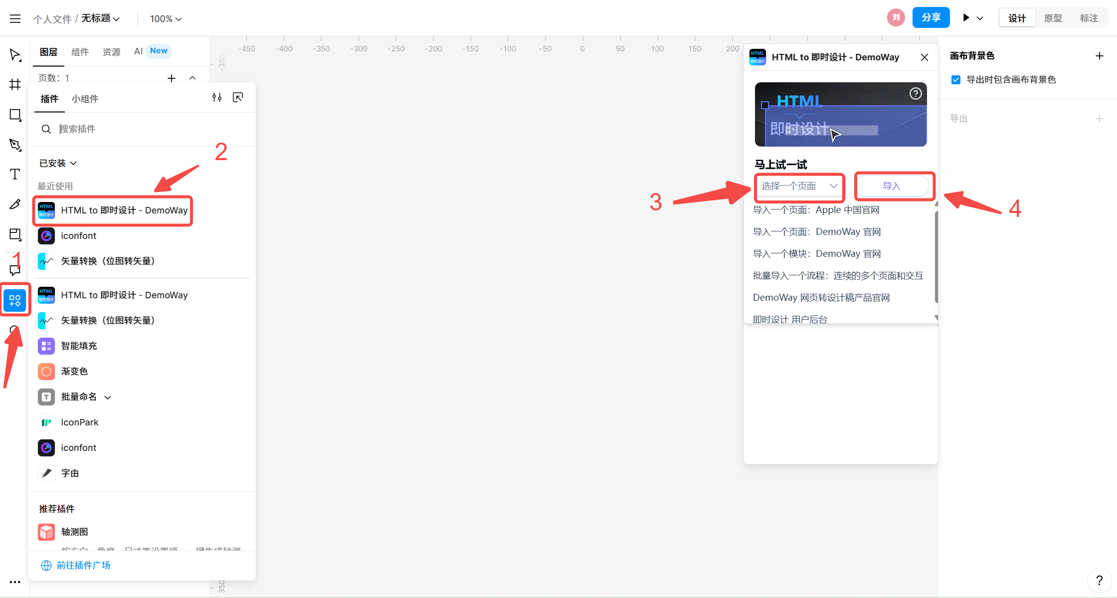Go to 前往插件广场 link

[76, 566]
